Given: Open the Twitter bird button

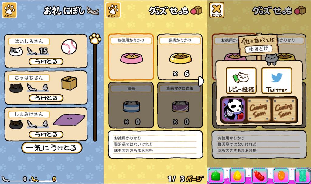Looking at the screenshot, I should pyautogui.click(x=277, y=80).
